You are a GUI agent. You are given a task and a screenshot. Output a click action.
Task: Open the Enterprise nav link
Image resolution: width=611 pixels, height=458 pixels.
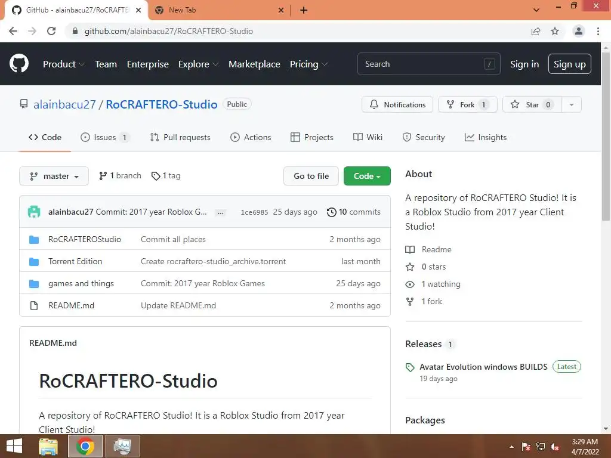pyautogui.click(x=148, y=64)
